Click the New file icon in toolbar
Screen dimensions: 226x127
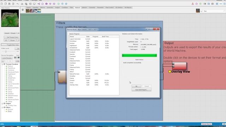[x=2, y=4]
